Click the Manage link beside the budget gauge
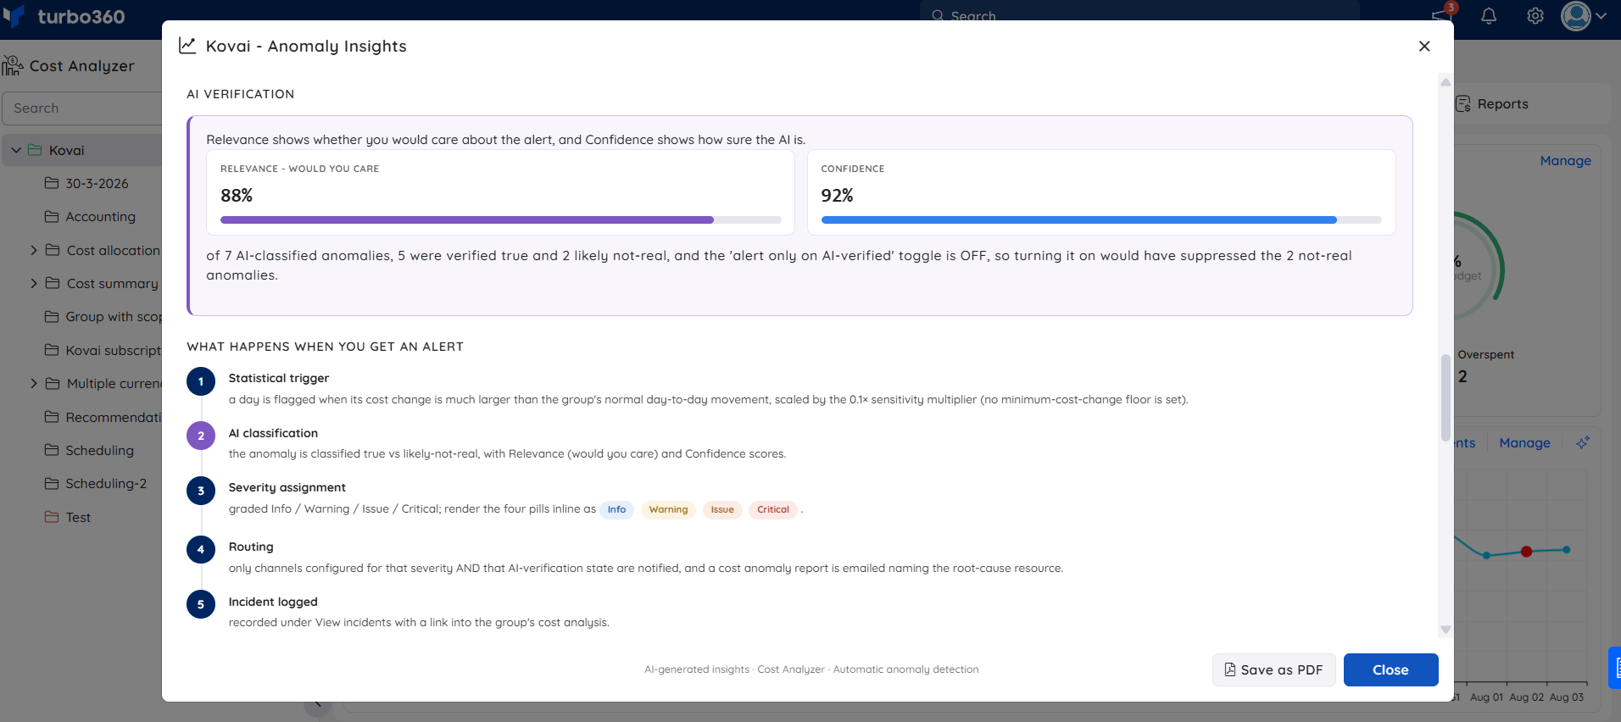1621x722 pixels. coord(1565,160)
